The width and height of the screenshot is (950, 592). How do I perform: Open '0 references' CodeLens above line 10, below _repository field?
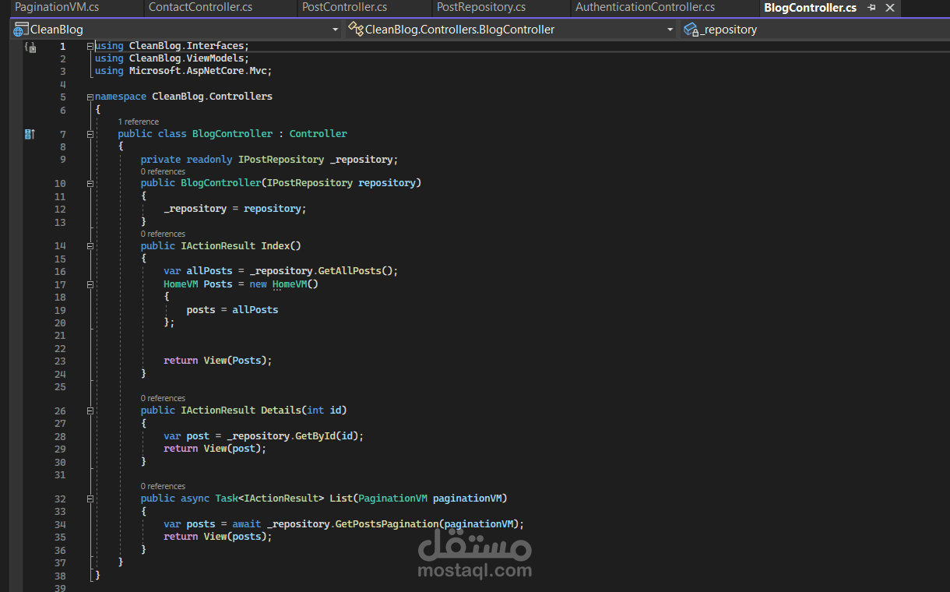[x=163, y=171]
